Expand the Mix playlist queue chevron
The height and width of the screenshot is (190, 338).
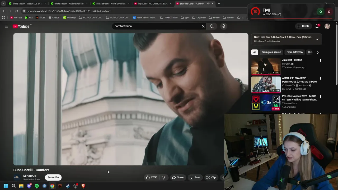[317, 39]
